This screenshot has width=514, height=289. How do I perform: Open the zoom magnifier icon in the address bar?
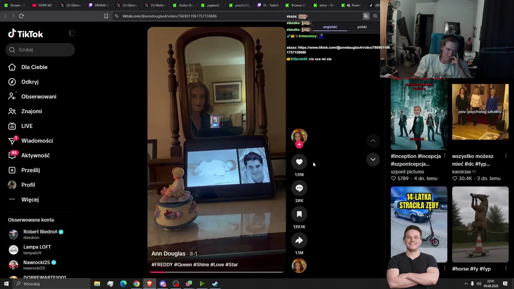pyautogui.click(x=375, y=16)
